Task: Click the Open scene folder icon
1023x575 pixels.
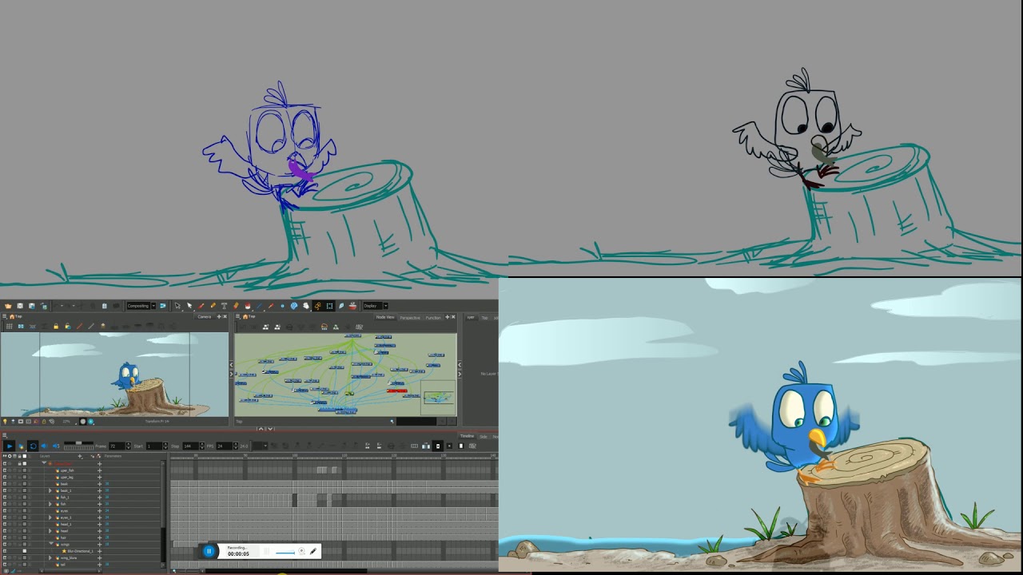Action: 8,306
